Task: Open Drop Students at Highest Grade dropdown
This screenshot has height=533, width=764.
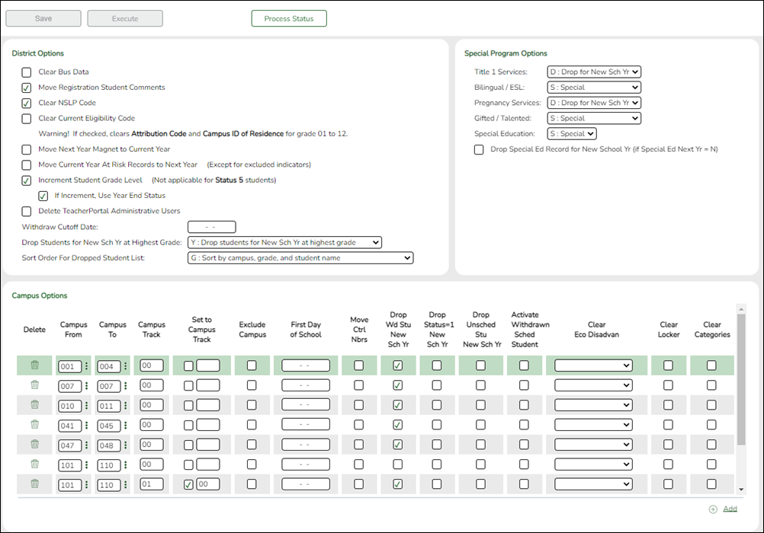Action: pyautogui.click(x=284, y=243)
